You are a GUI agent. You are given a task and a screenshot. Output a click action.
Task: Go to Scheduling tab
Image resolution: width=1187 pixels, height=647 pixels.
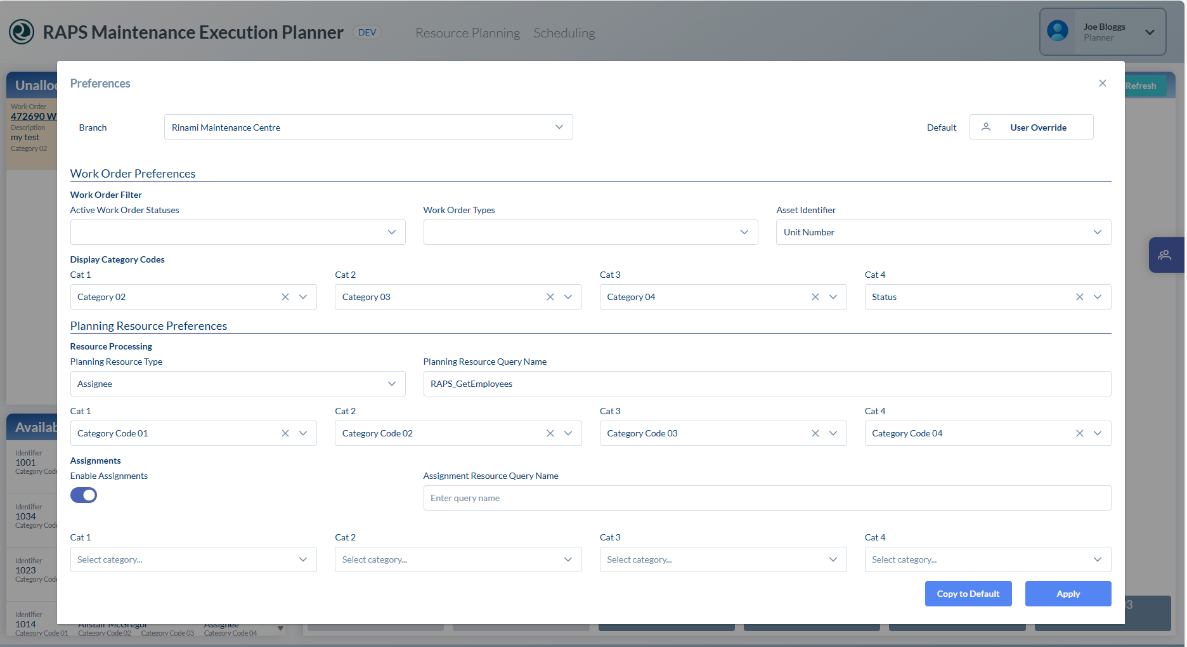coord(564,33)
